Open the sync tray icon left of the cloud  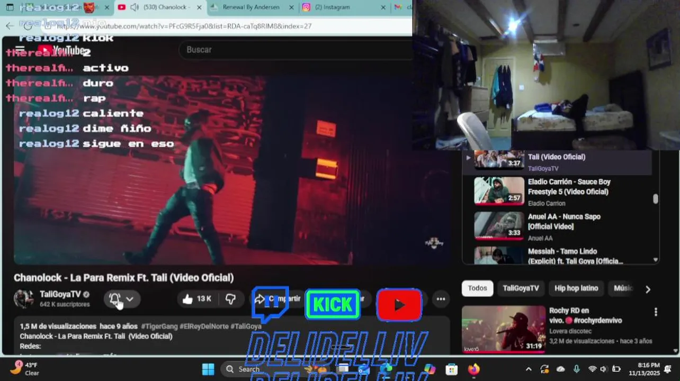(544, 369)
